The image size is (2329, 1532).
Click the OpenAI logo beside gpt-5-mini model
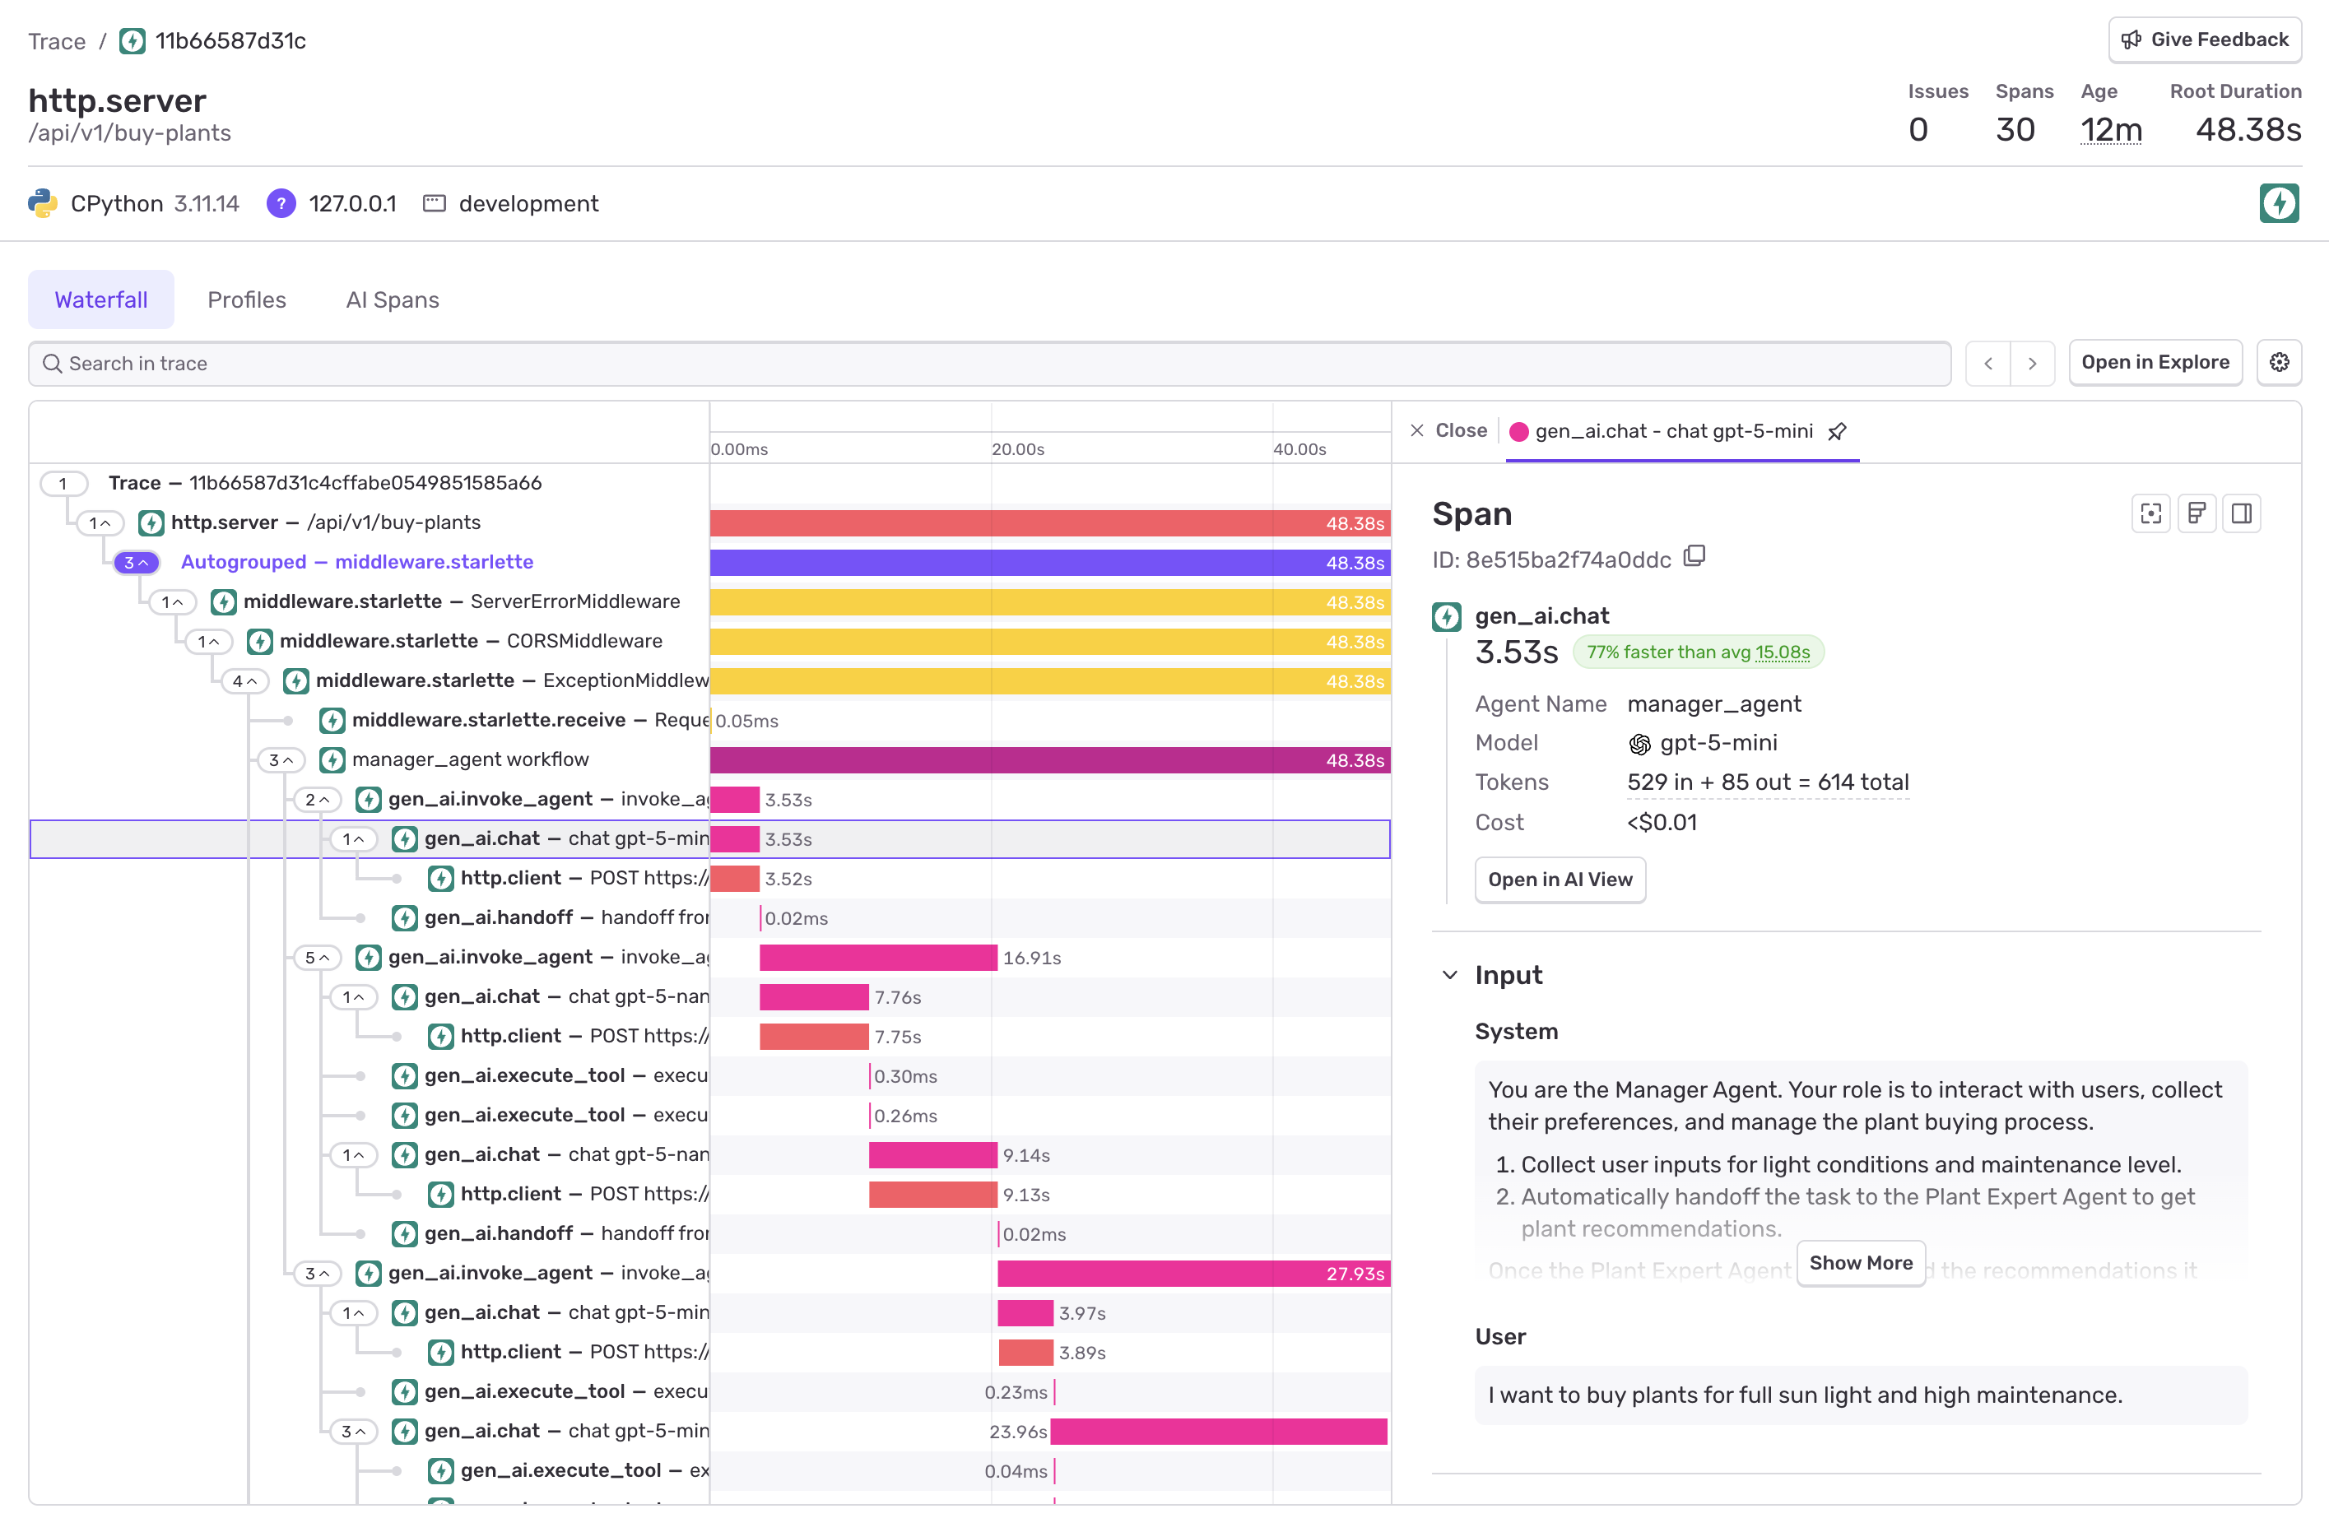tap(1640, 742)
